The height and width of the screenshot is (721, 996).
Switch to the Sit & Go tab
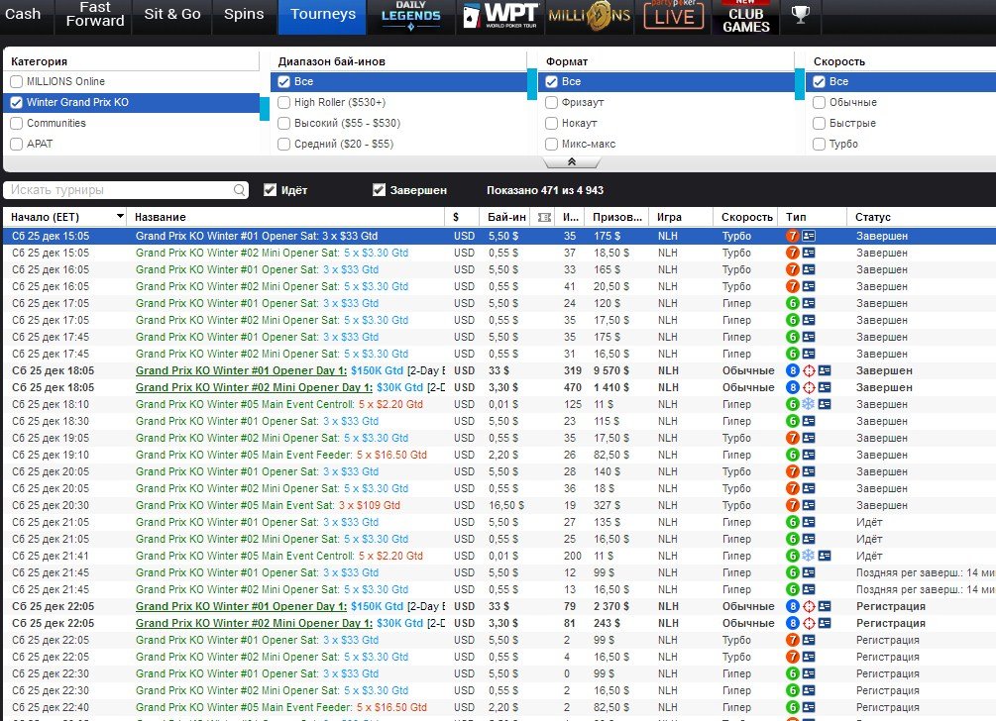point(171,15)
